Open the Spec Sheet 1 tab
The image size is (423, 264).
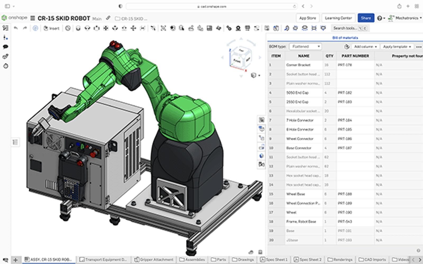pyautogui.click(x=274, y=260)
